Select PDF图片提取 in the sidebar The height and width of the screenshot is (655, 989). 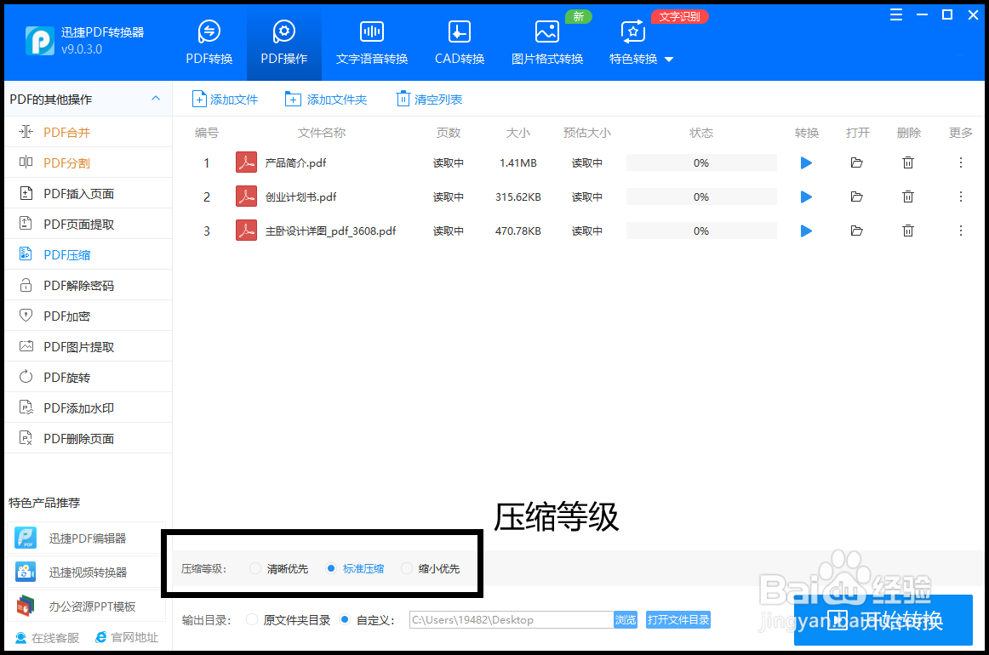tap(89, 347)
